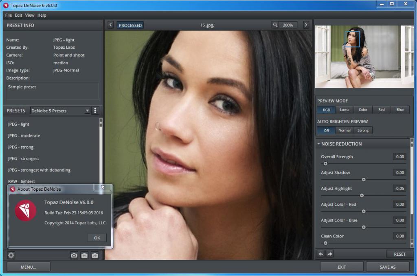Select the JPEG - strong preset

point(21,147)
